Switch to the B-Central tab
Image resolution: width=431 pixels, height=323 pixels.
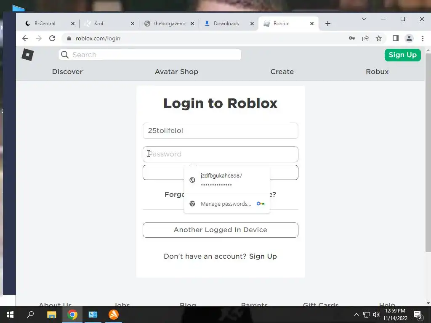(45, 24)
